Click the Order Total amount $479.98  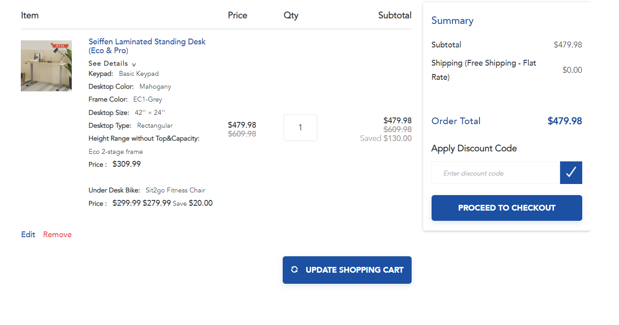564,121
